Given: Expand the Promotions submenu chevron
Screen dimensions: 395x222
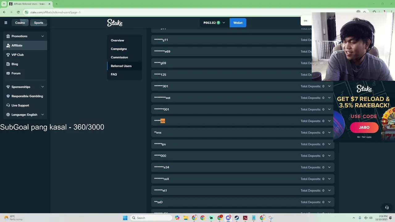Looking at the screenshot, I should [x=43, y=36].
